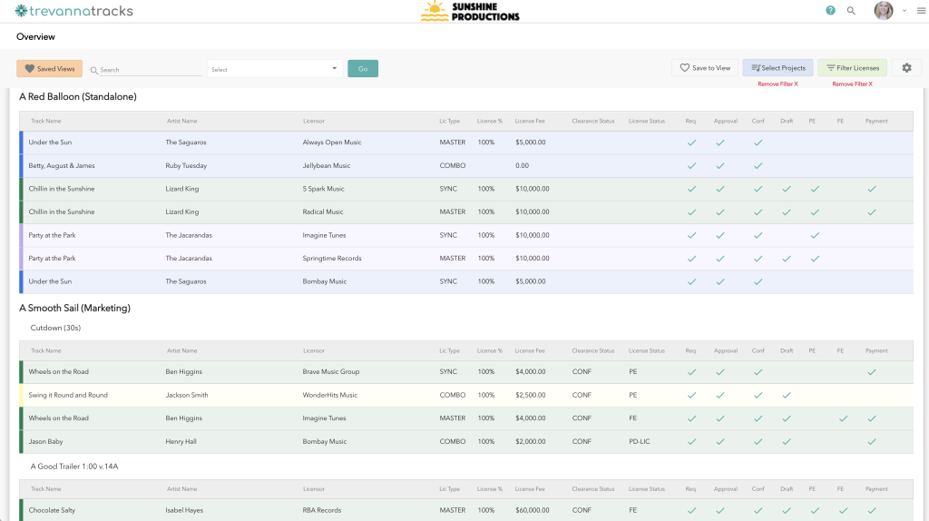Toggle Draft checkmark for Swing it Round and Round
This screenshot has width=929, height=521.
click(x=787, y=396)
